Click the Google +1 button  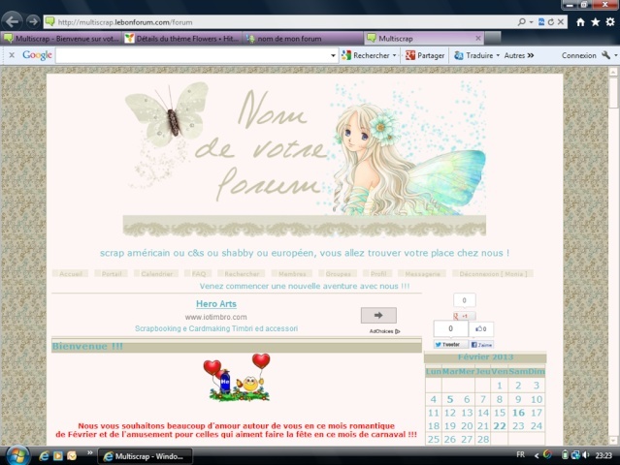point(464,316)
